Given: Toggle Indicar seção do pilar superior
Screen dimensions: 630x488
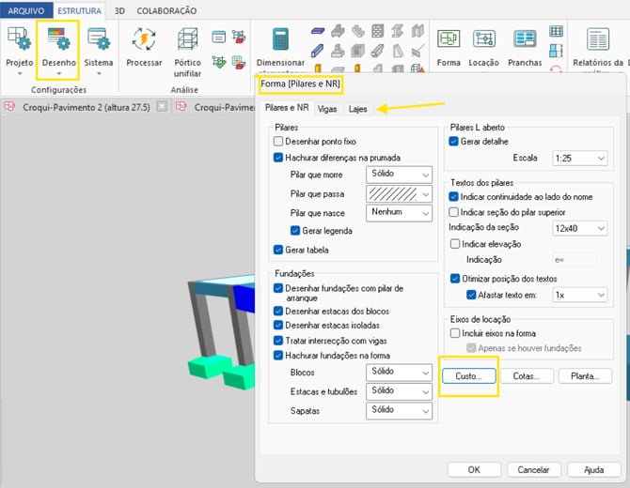Looking at the screenshot, I should coord(453,212).
